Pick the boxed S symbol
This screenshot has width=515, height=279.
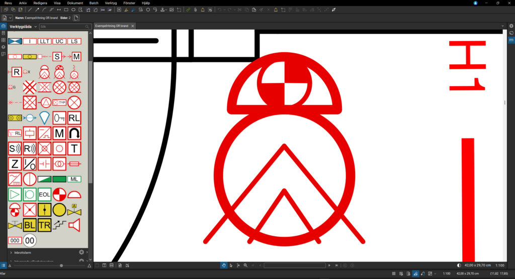(57, 57)
